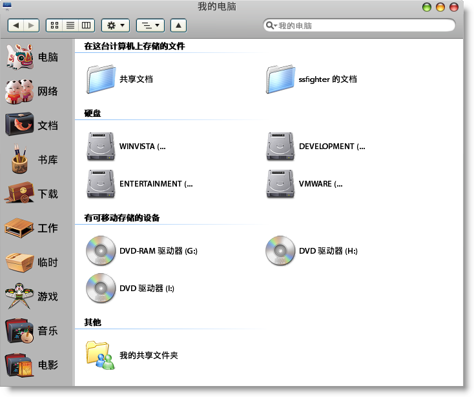Open search magnifier options dropdown
Screen dimensions: 474x397
271,26
